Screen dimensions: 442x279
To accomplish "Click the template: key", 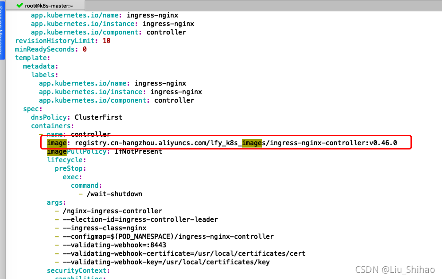I will [33, 58].
